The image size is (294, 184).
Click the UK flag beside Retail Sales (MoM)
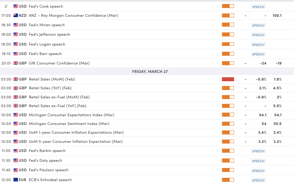coord(16,79)
